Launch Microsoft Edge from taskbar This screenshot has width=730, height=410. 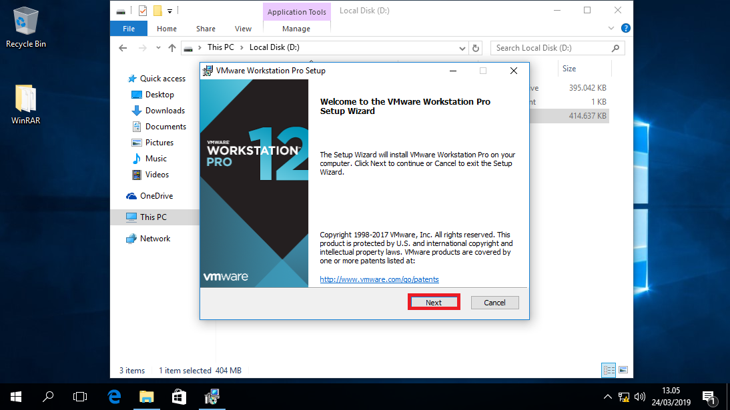[114, 397]
